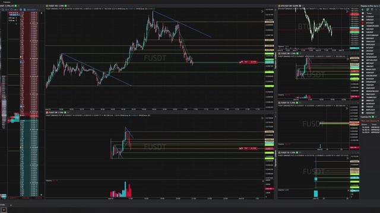This screenshot has height=213, width=380.
Task: Toggle green link badge on lower FUSDT chart
Action: click(65, 112)
